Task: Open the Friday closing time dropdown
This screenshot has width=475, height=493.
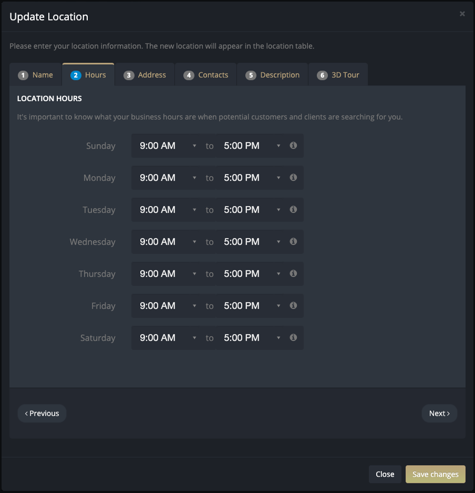Action: coord(249,306)
